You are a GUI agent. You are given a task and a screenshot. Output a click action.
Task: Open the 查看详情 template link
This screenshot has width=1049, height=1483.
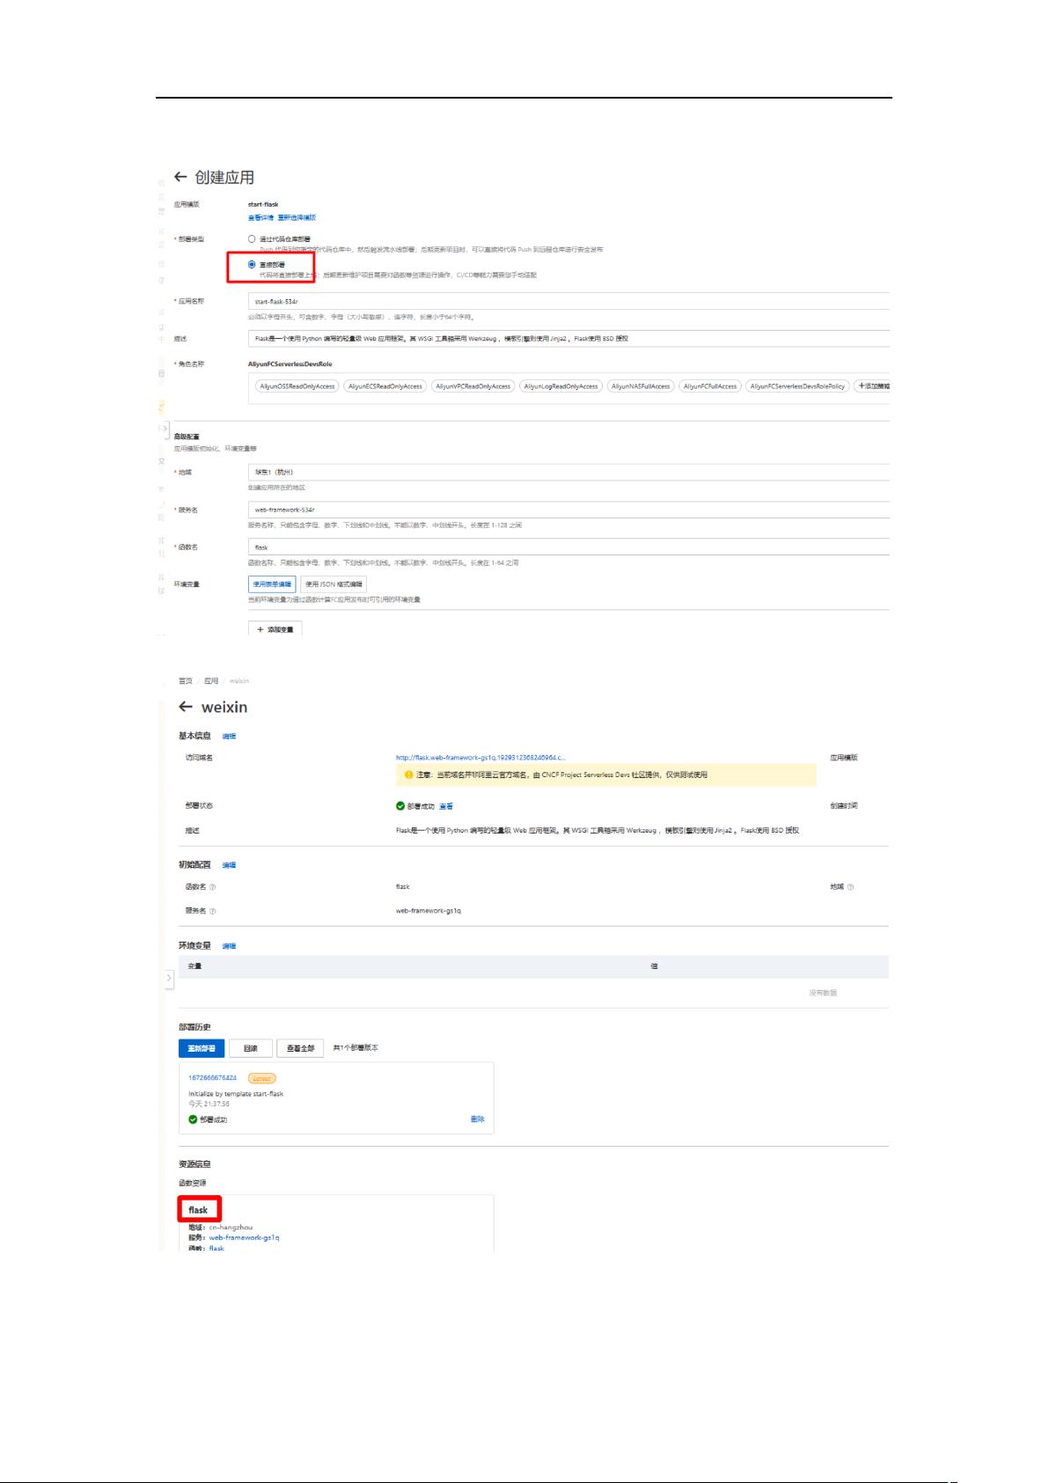pyautogui.click(x=260, y=217)
